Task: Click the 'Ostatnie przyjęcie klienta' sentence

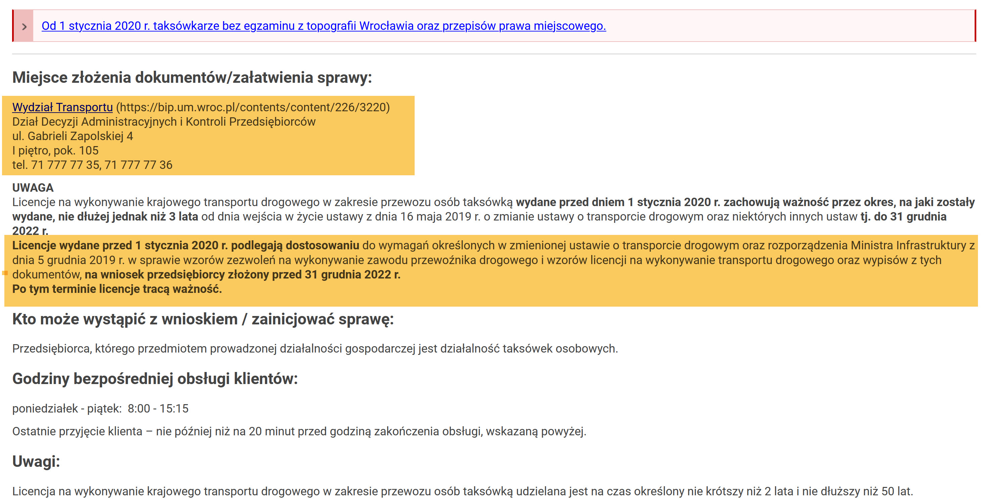Action: [x=299, y=432]
